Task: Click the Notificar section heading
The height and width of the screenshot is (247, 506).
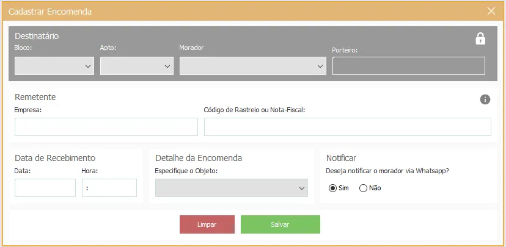Action: click(x=341, y=158)
